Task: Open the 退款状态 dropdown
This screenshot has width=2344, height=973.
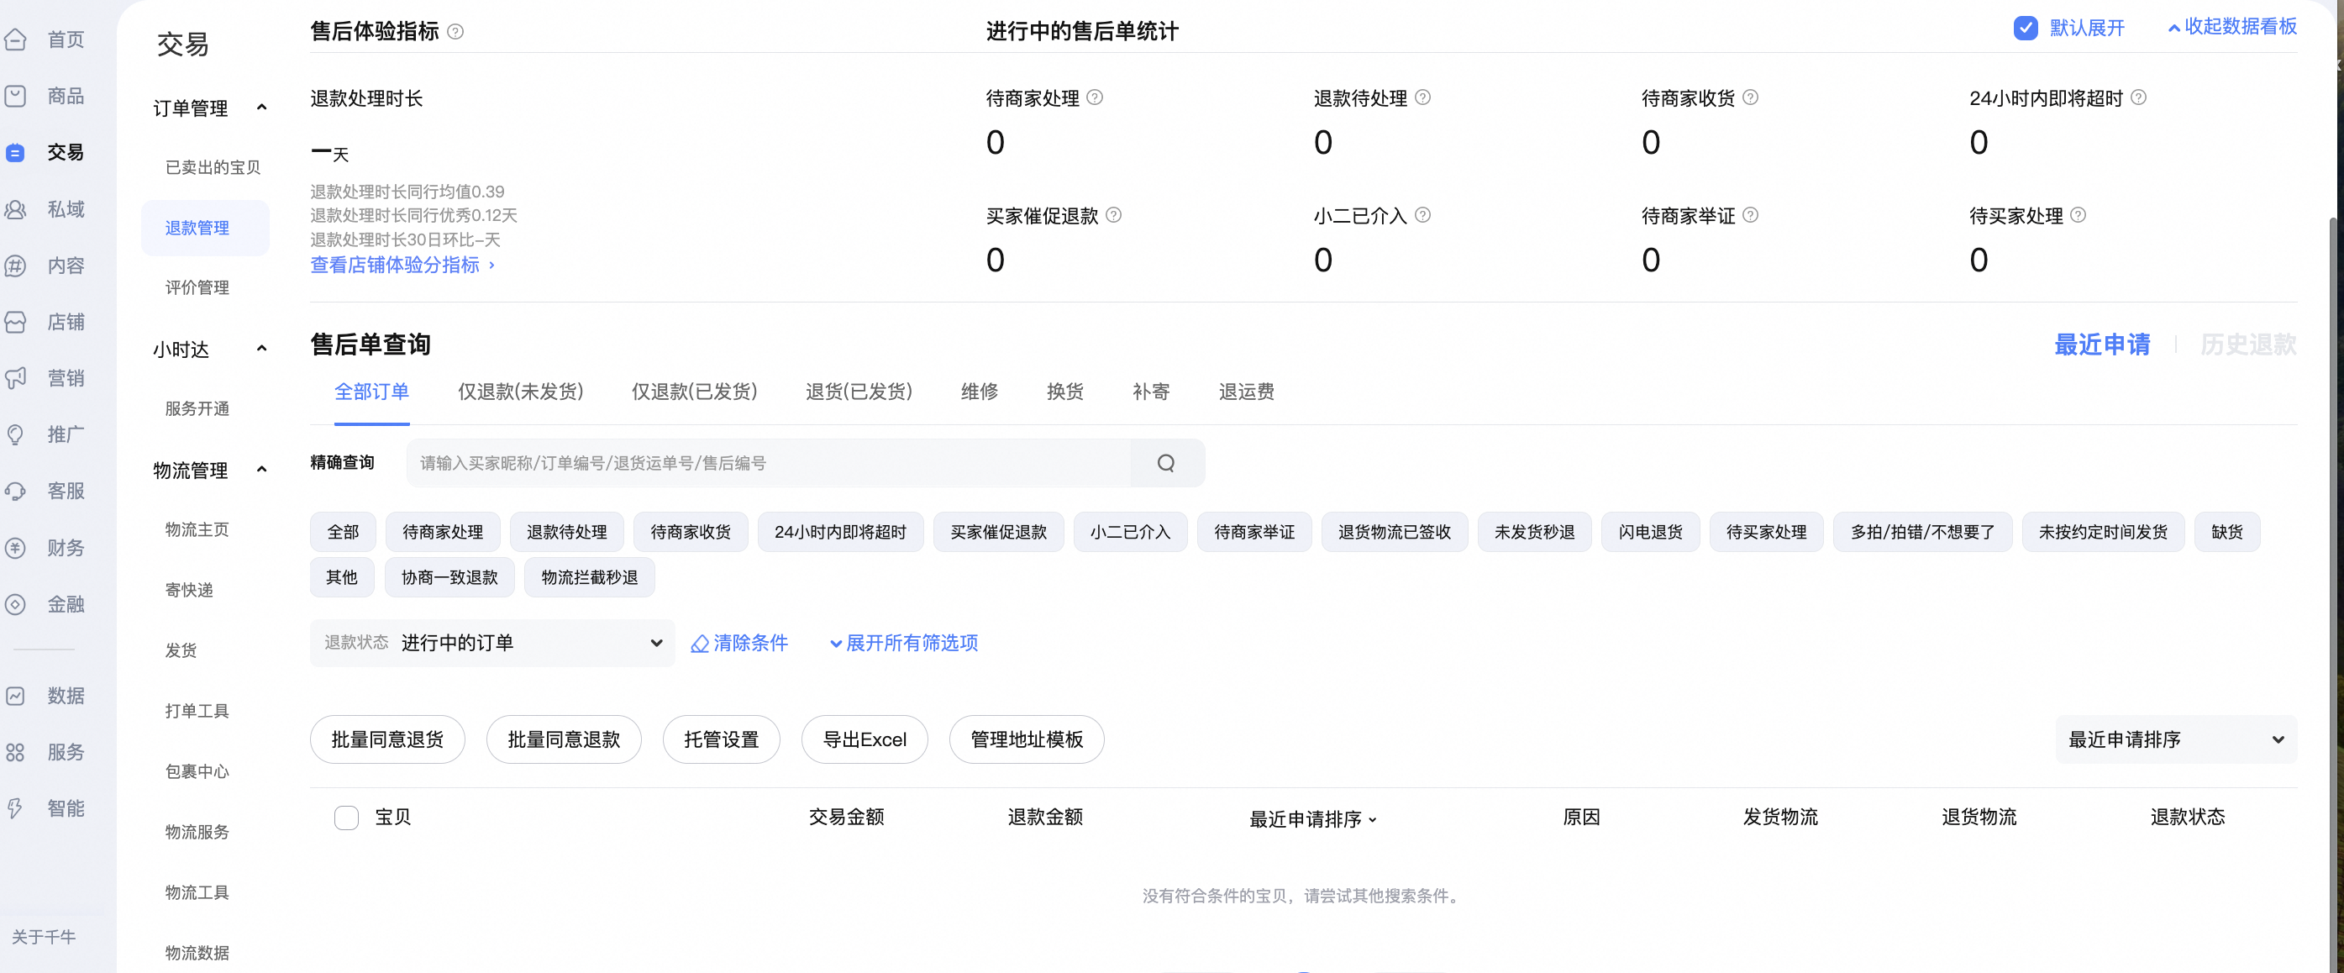Action: tap(492, 643)
